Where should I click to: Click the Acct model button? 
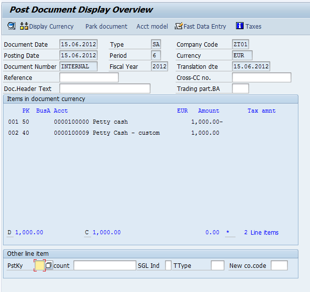click(152, 26)
